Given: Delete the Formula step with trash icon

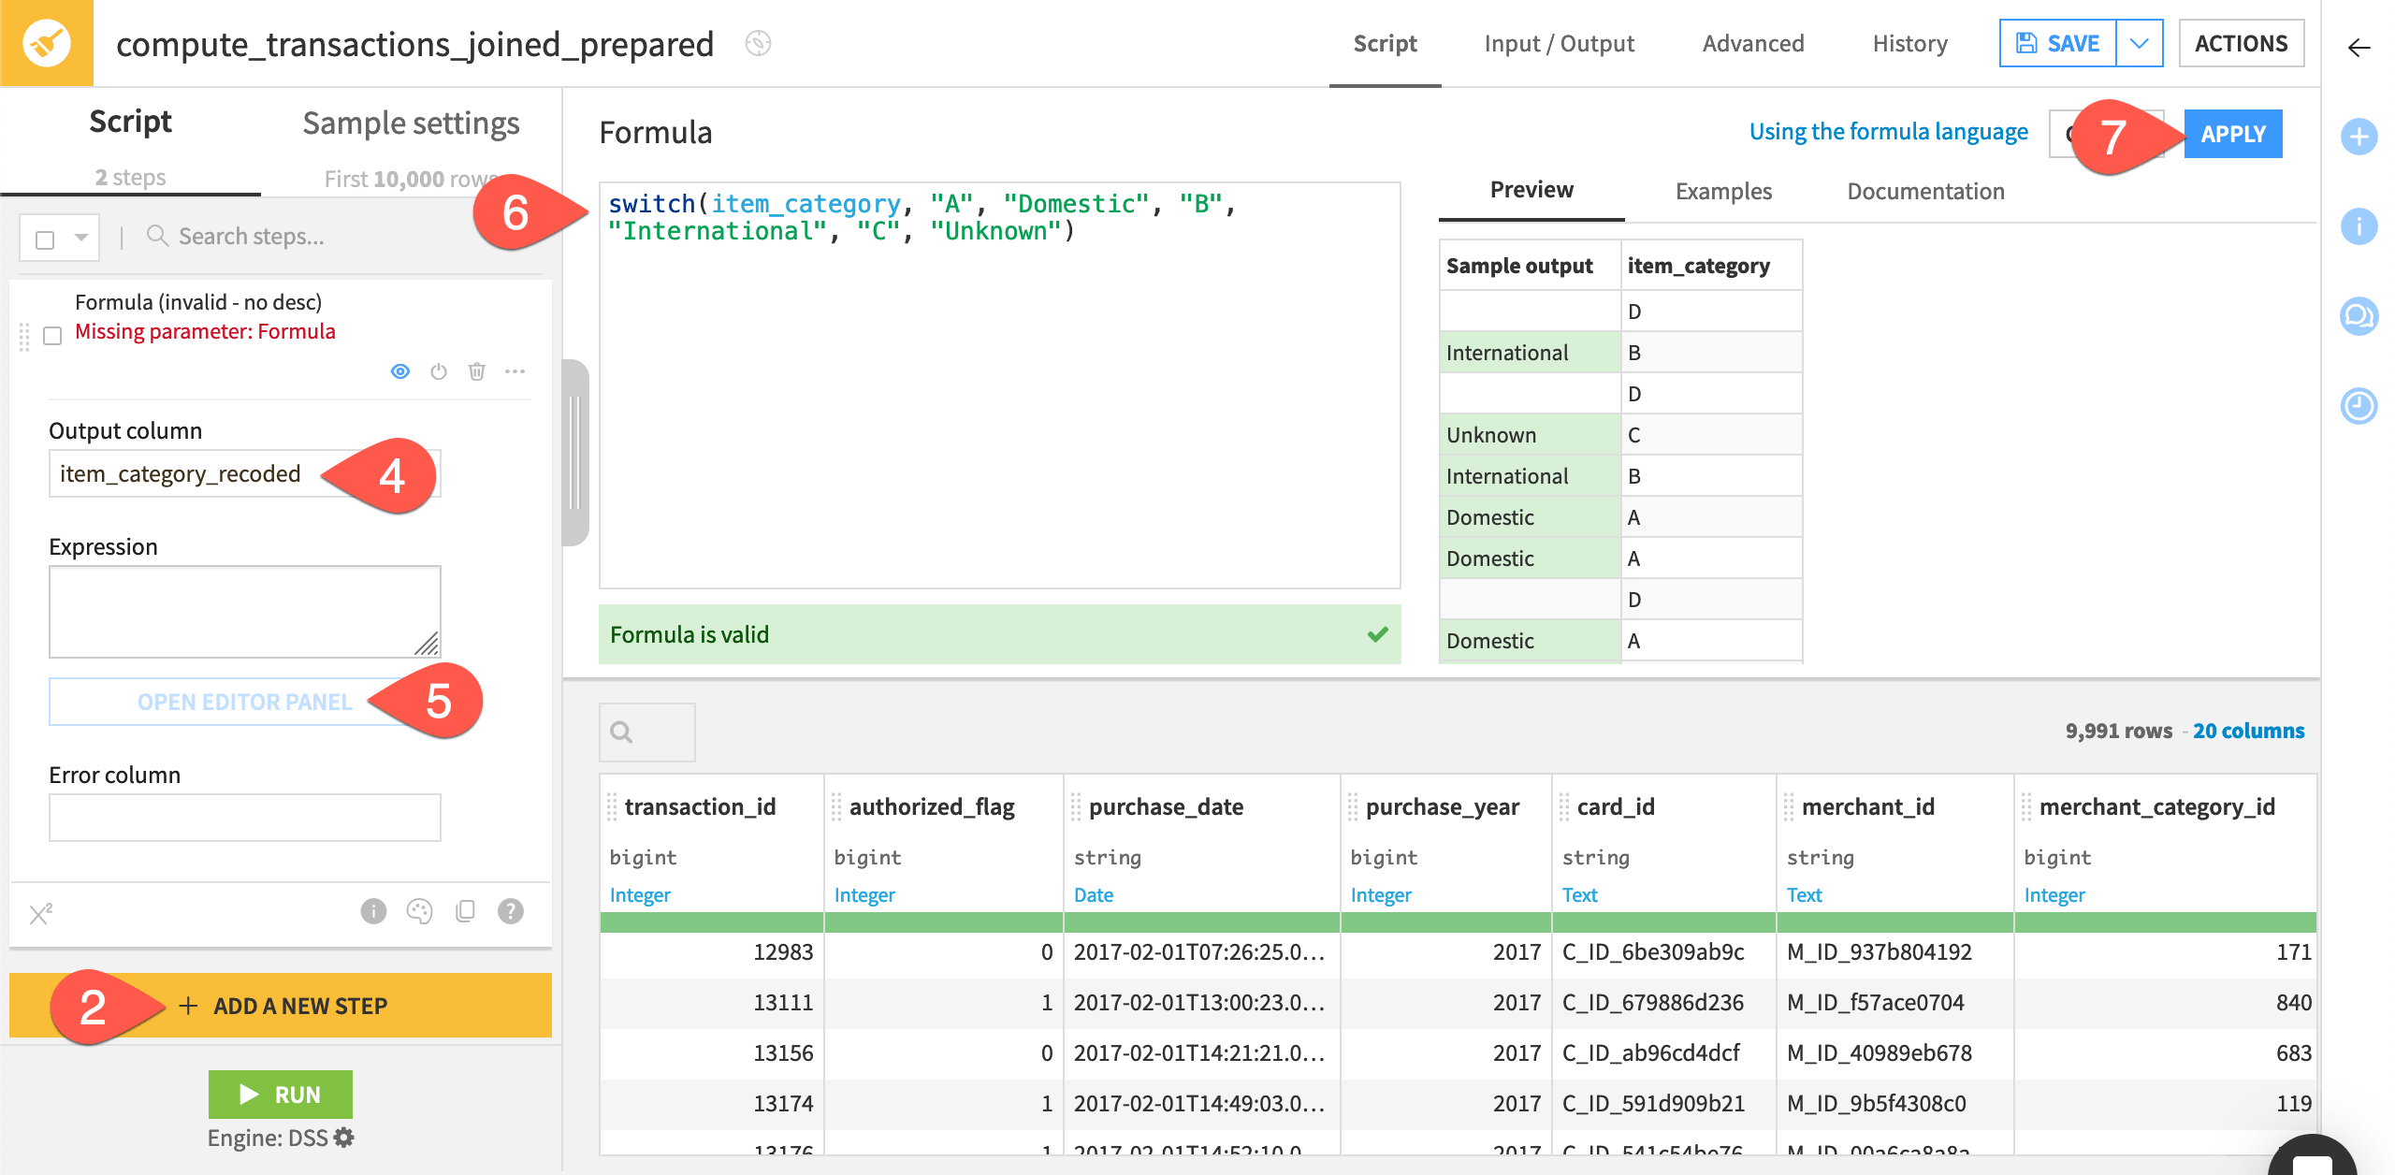Looking at the screenshot, I should click(x=477, y=370).
